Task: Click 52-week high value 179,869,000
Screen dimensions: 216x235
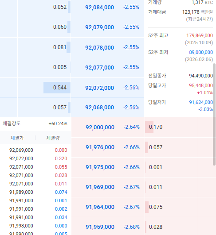Action: (x=200, y=35)
